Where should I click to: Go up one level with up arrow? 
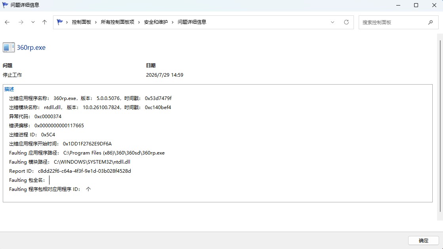pyautogui.click(x=44, y=22)
